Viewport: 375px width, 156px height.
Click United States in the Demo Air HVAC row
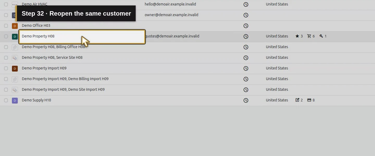277,4
